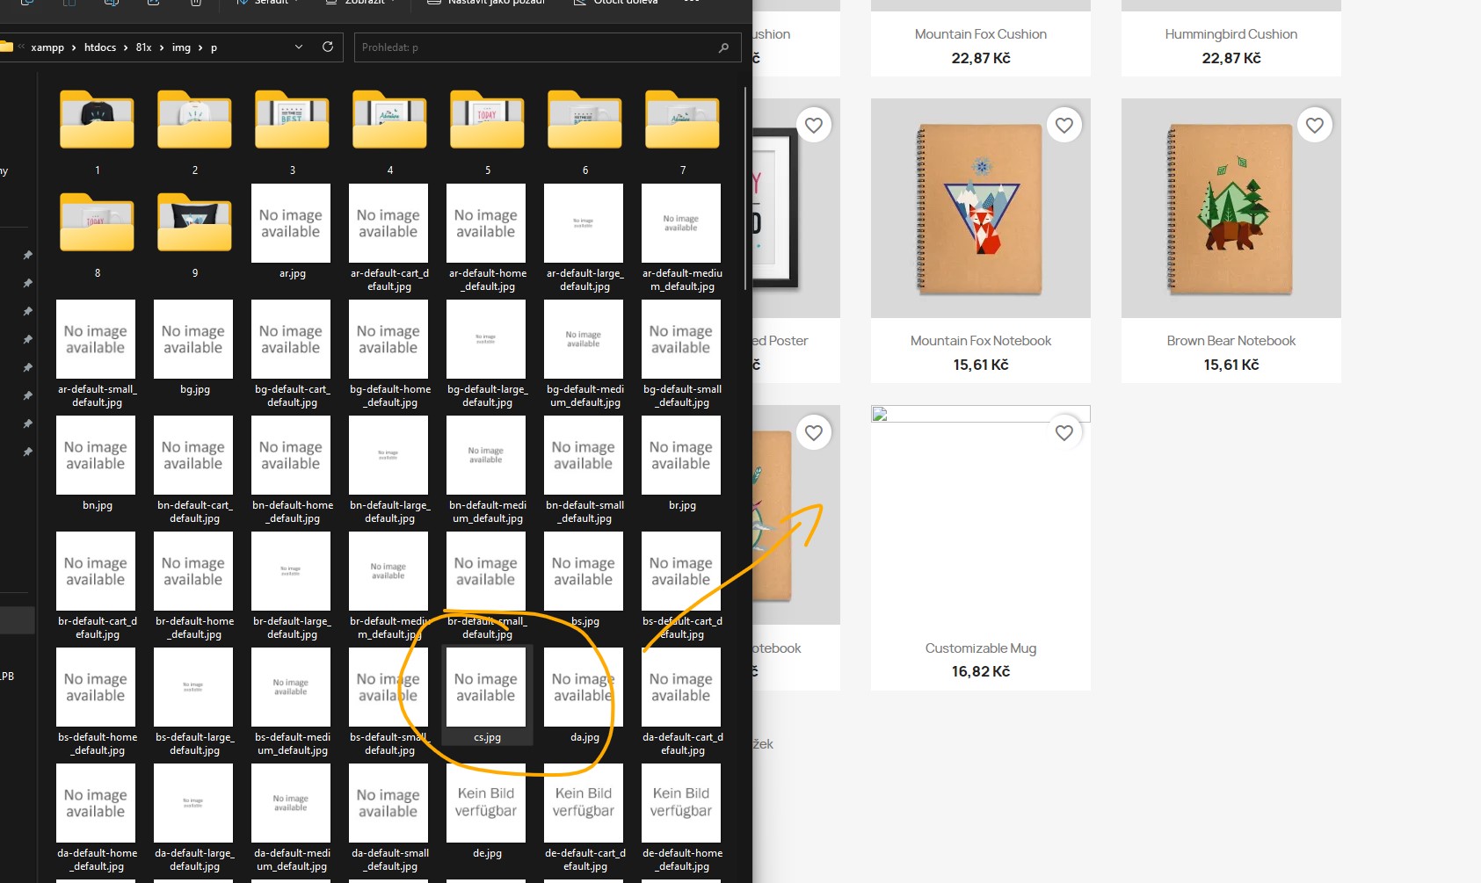Viewport: 1481px width, 883px height.
Task: Click the folder icon in the address bar
Action: coord(8,47)
